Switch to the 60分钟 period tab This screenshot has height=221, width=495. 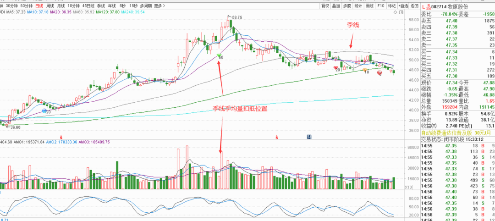pos(26,6)
